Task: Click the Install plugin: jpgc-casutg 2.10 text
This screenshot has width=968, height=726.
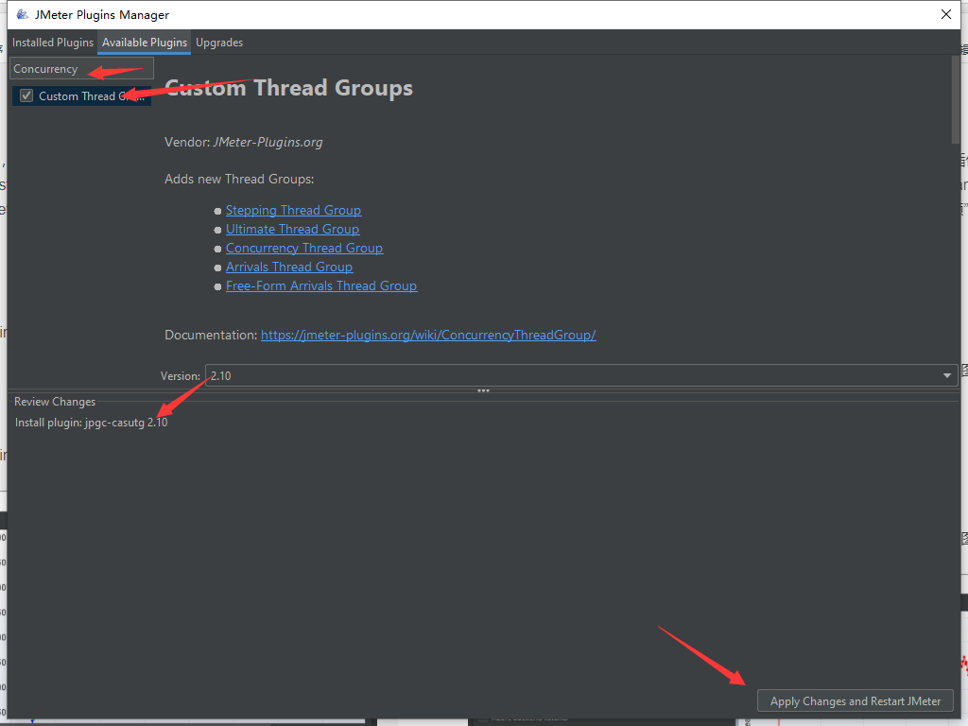Action: [x=92, y=423]
